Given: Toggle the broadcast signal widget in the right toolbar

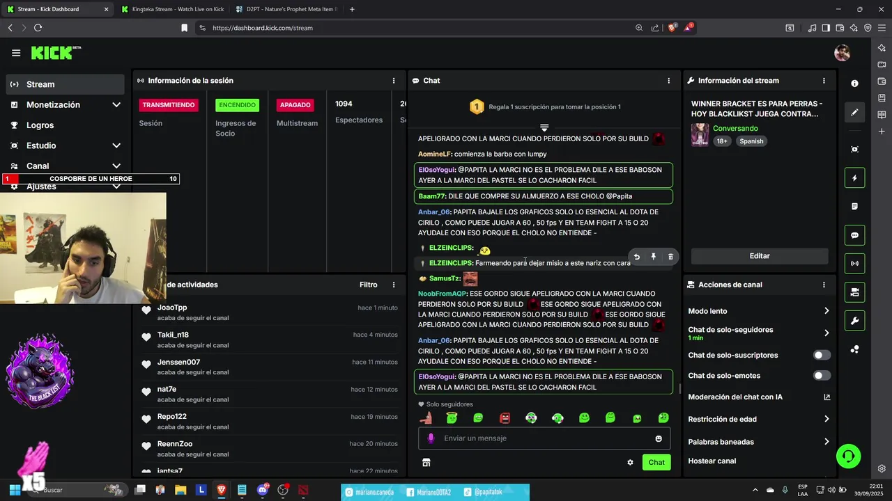Looking at the screenshot, I should pyautogui.click(x=855, y=264).
